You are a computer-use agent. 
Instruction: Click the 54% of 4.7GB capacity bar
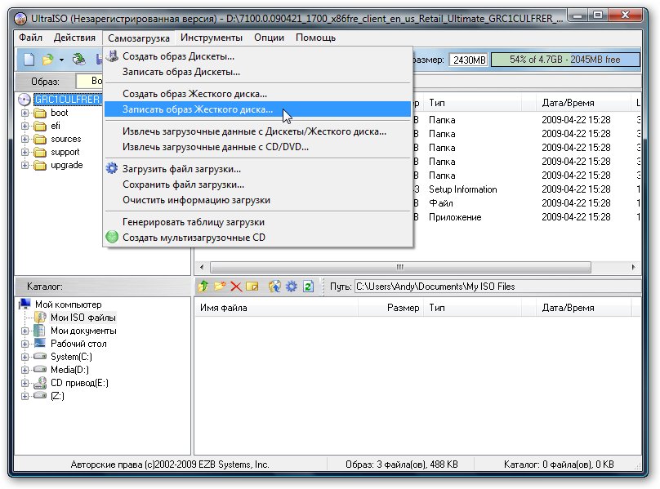click(565, 60)
